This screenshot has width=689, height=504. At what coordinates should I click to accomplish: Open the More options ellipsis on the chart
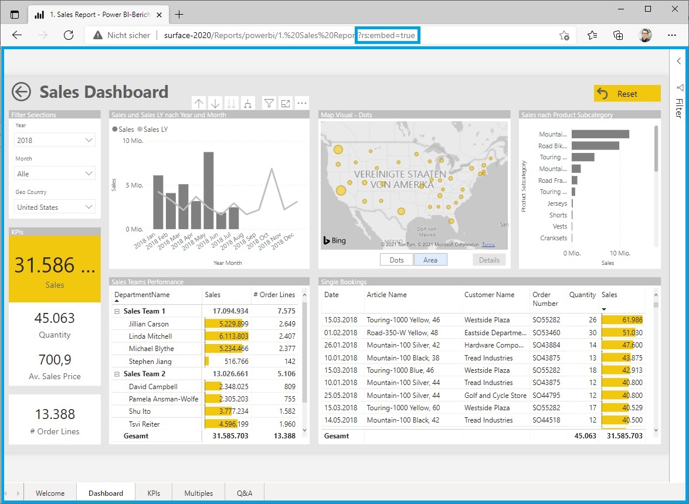pyautogui.click(x=301, y=103)
